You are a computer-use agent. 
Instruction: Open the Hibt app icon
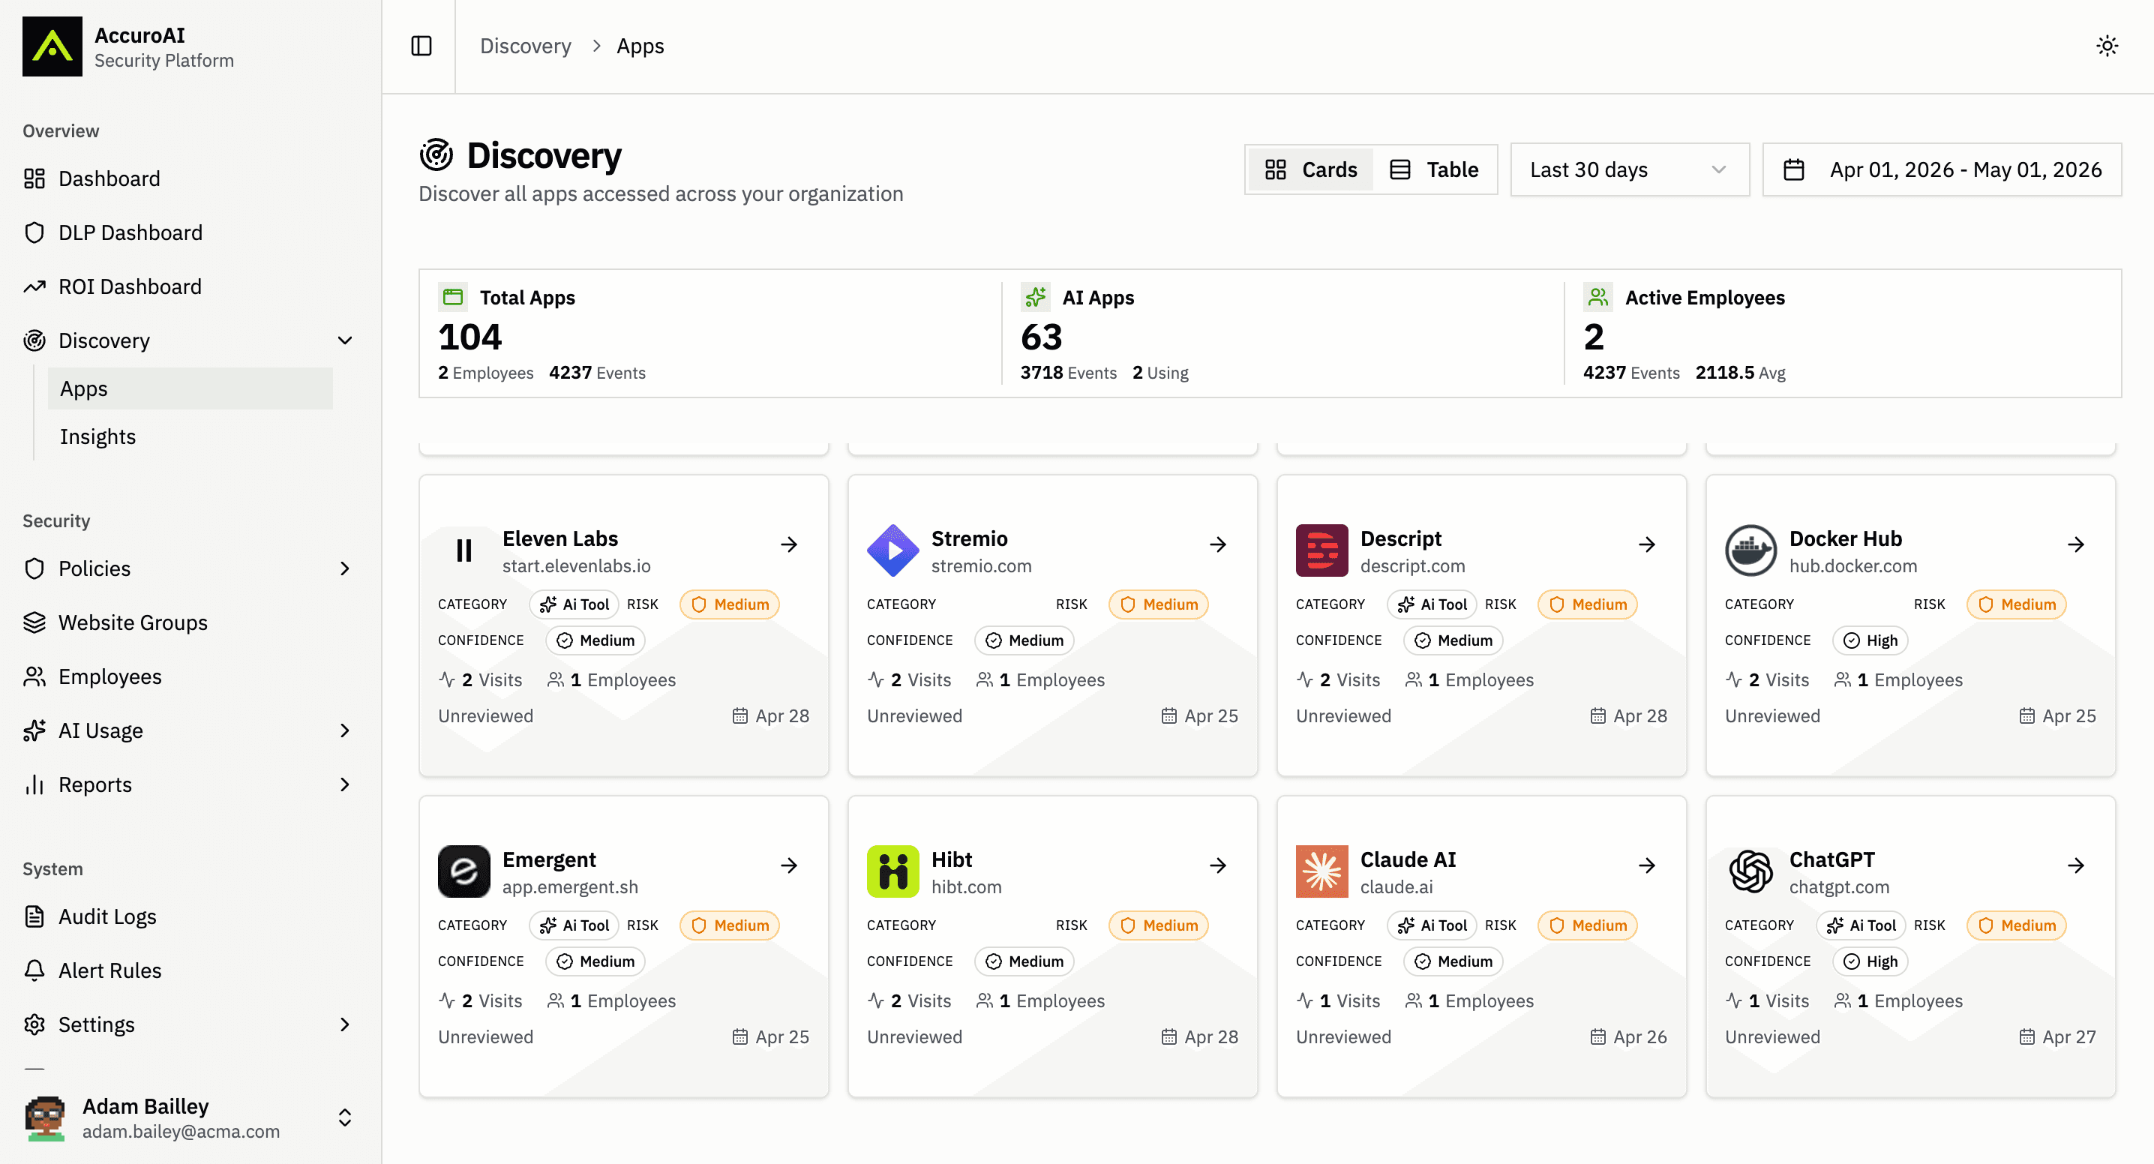pos(893,871)
